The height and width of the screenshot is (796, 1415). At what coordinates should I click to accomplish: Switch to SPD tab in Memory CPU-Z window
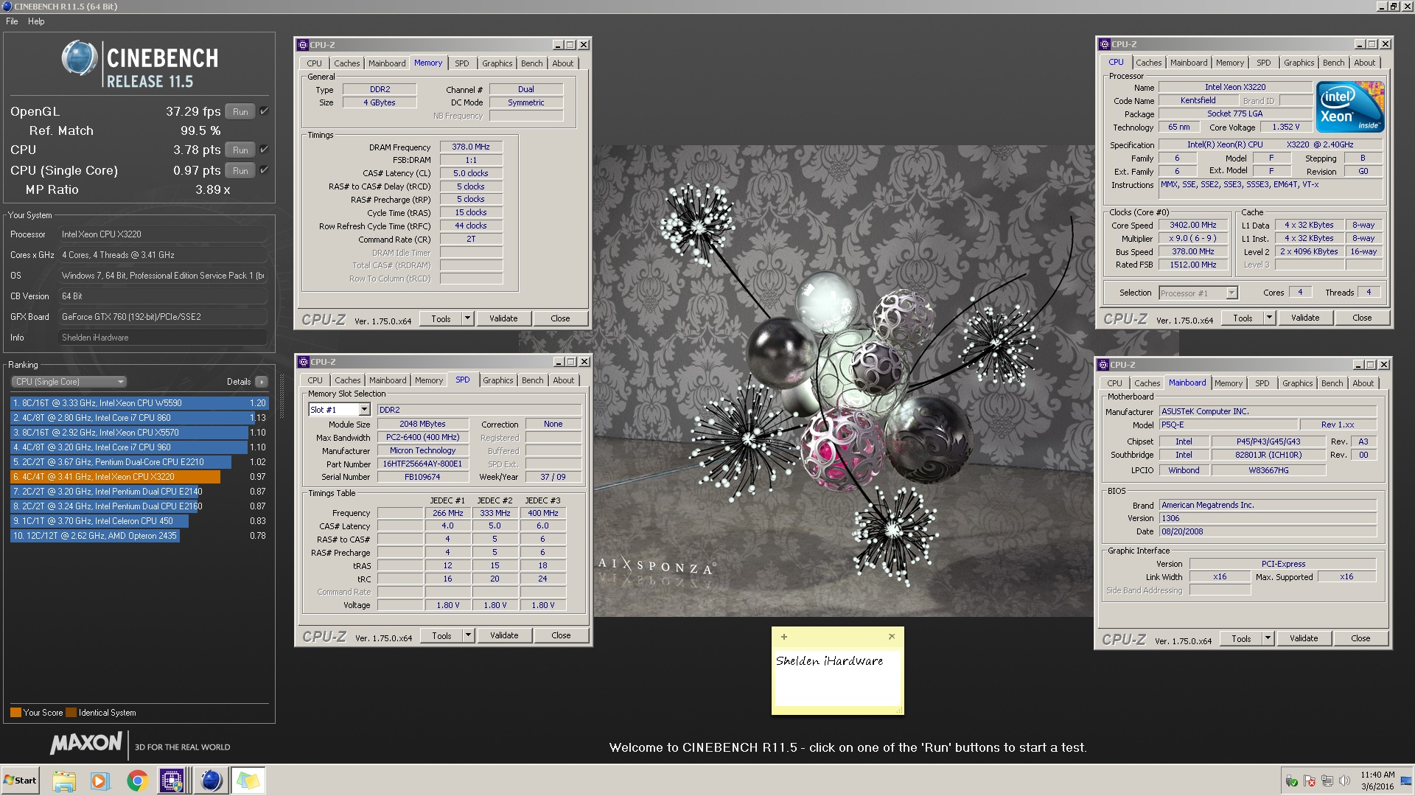pos(461,63)
